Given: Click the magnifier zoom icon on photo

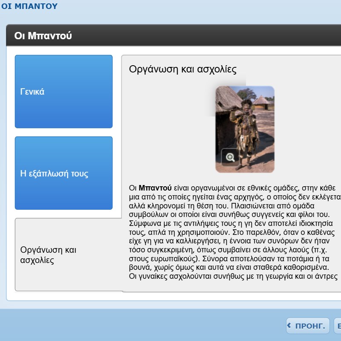Looking at the screenshot, I should [230, 157].
